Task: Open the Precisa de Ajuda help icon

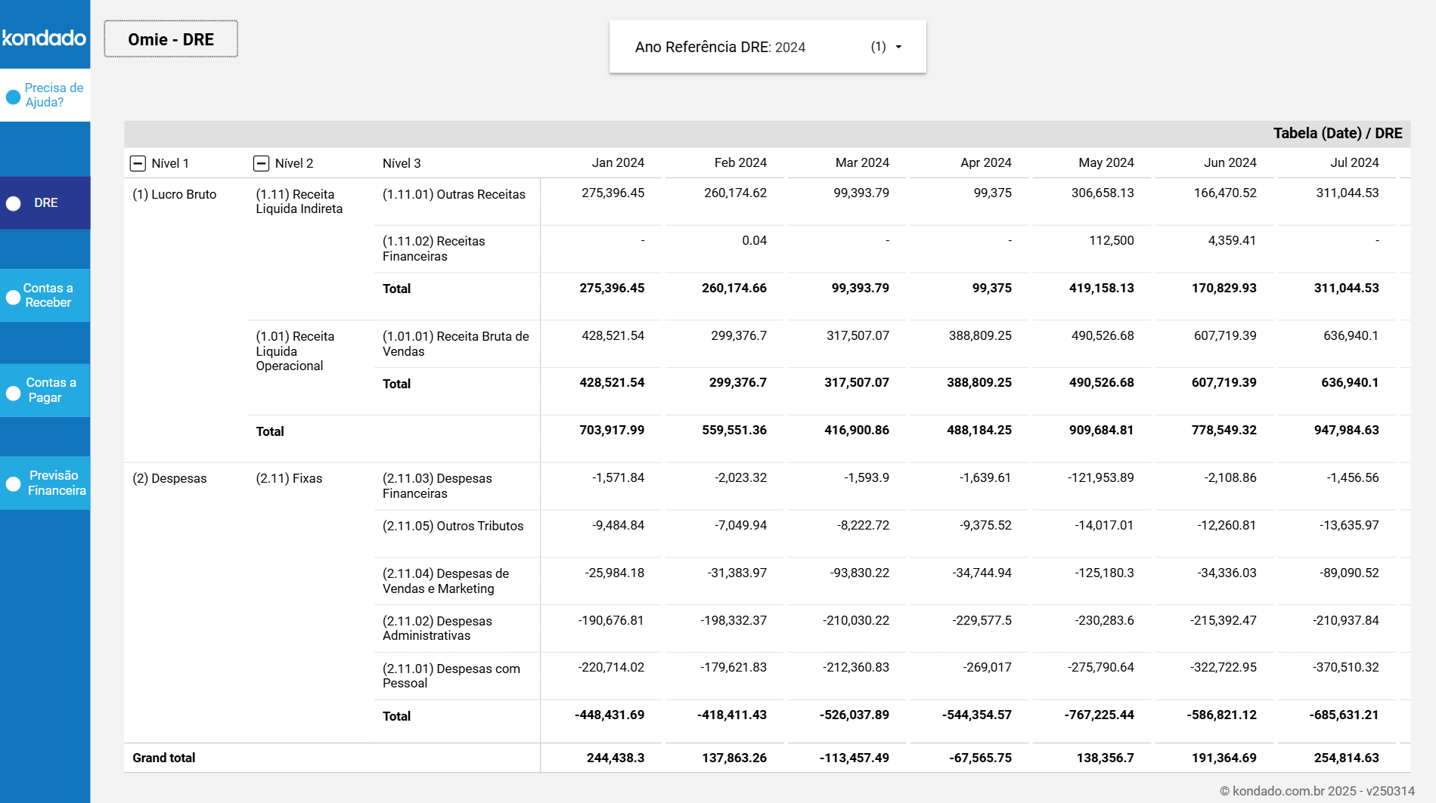Action: [x=13, y=97]
